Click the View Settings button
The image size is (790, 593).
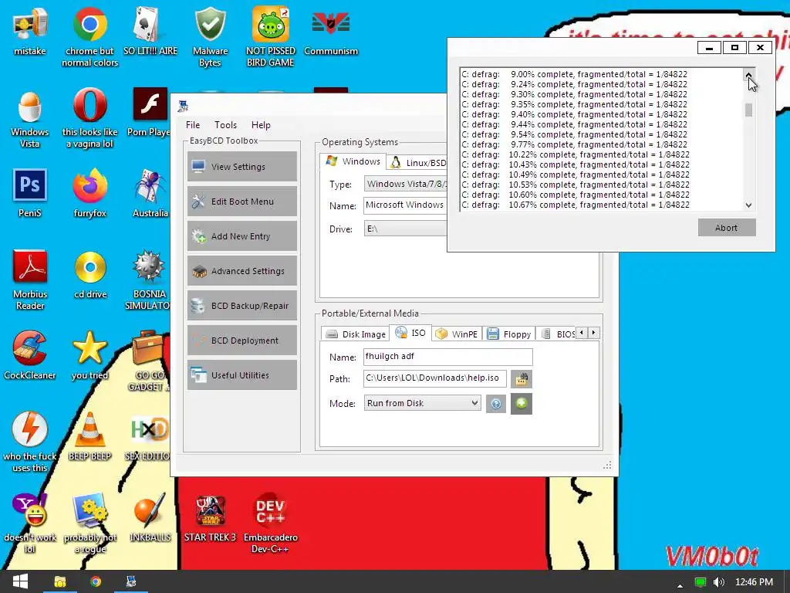(x=242, y=167)
